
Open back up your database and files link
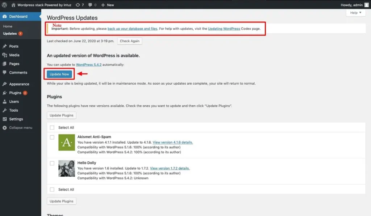pos(132,29)
